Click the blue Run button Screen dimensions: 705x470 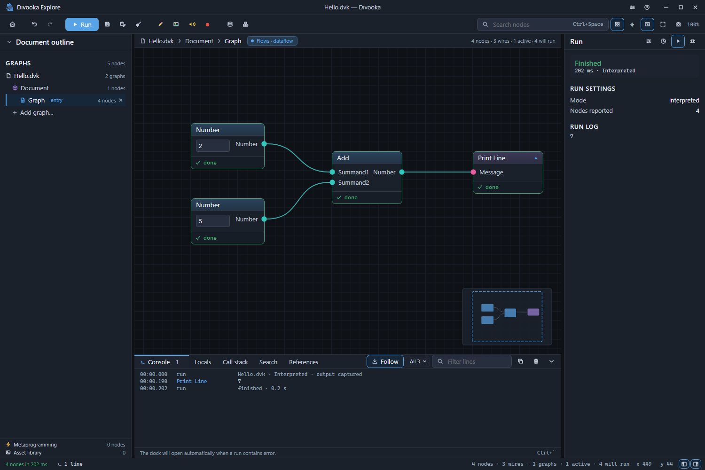[82, 24]
